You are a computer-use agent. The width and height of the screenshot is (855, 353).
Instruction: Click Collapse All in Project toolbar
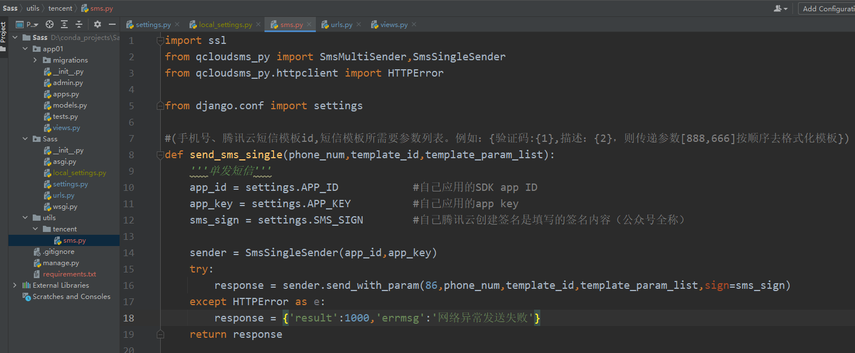click(x=79, y=24)
